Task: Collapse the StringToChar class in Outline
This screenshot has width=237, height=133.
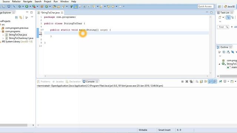Action: click(220, 64)
